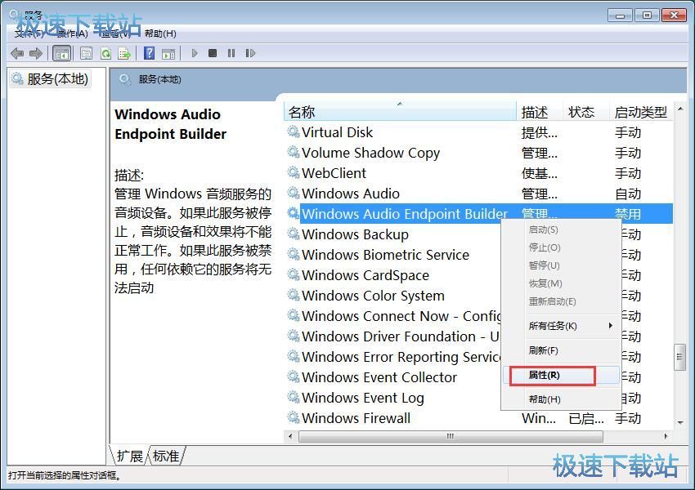Go forward using the toolbar forward arrow

[x=36, y=54]
